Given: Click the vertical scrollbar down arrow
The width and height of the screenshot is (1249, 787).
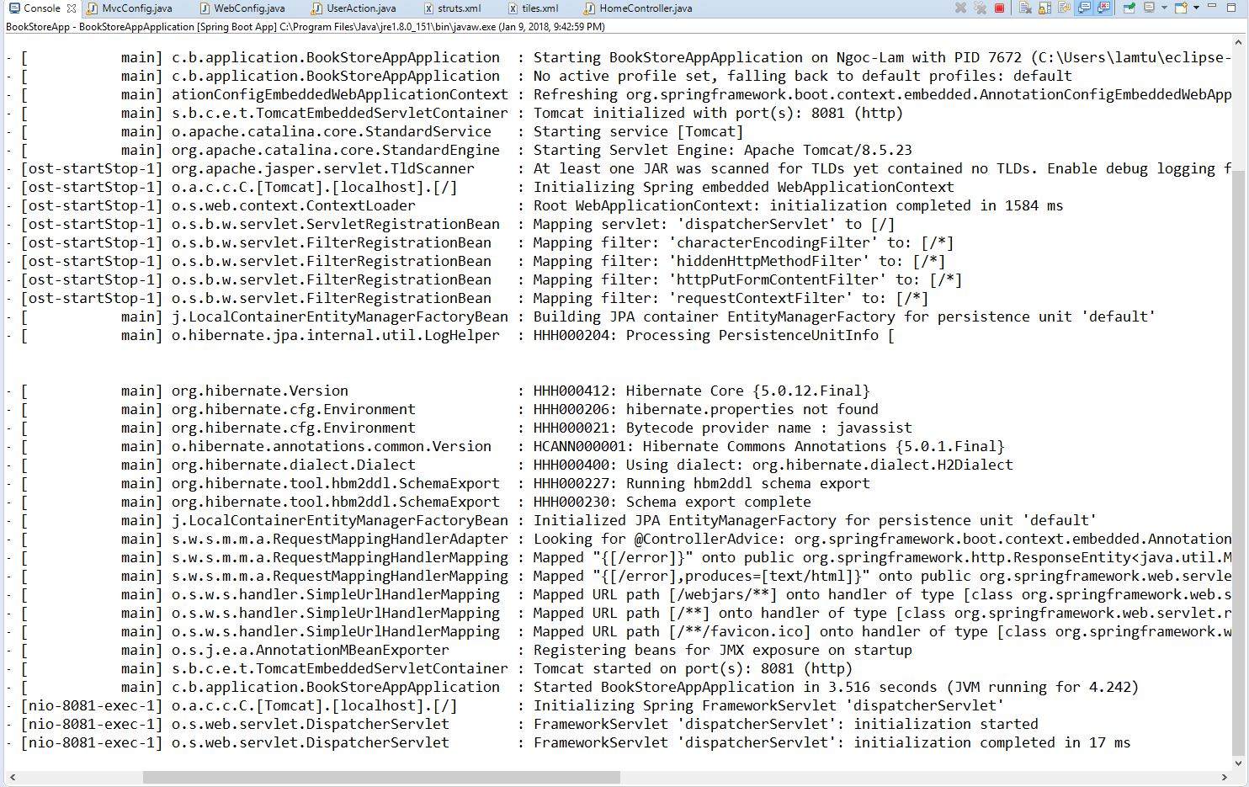Looking at the screenshot, I should click(x=1238, y=763).
